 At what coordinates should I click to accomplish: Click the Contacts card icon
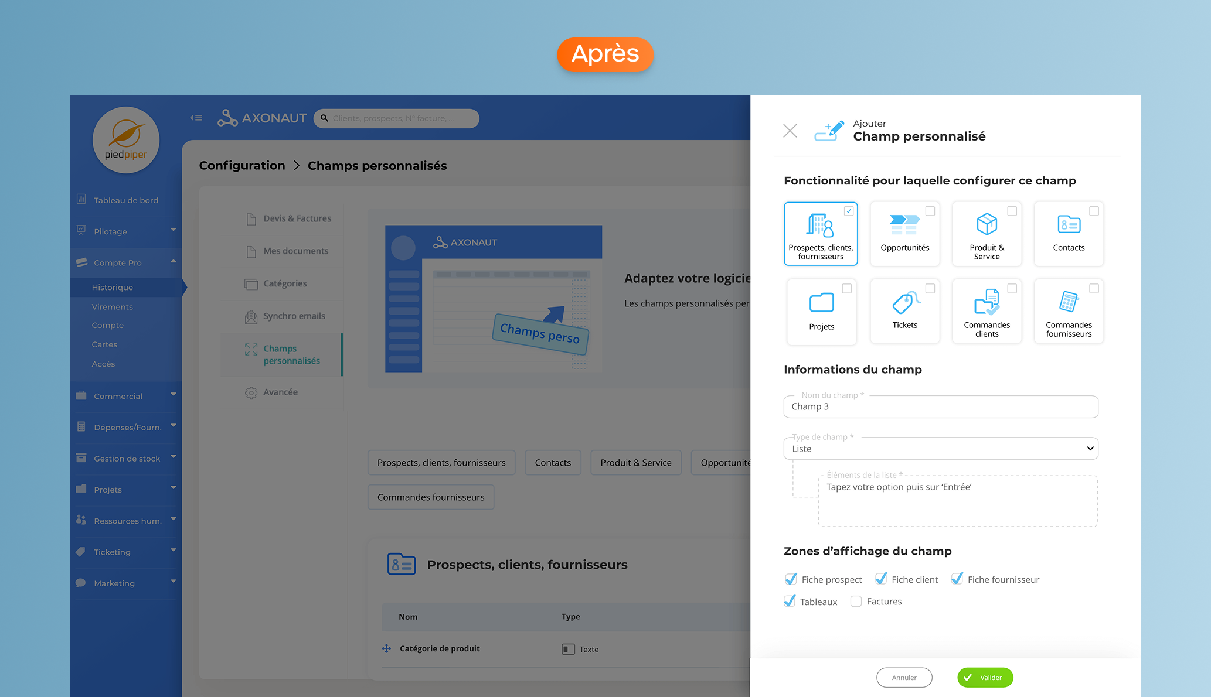pos(1068,224)
